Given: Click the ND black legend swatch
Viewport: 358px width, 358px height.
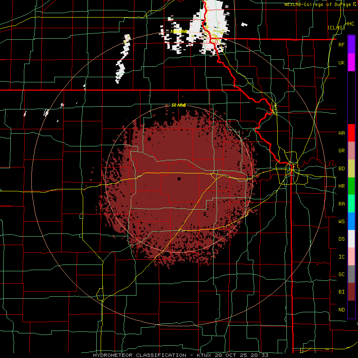Looking at the screenshot, I should [x=351, y=309].
